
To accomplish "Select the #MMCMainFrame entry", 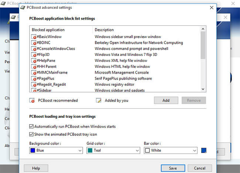I will pos(52,73).
